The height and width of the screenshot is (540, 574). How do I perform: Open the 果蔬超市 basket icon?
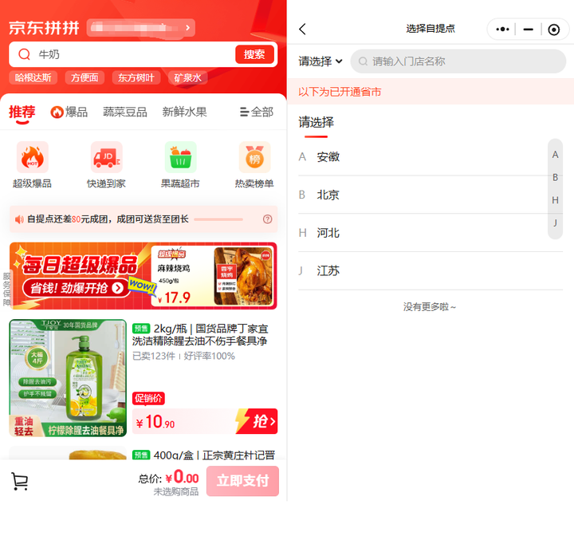pos(180,158)
